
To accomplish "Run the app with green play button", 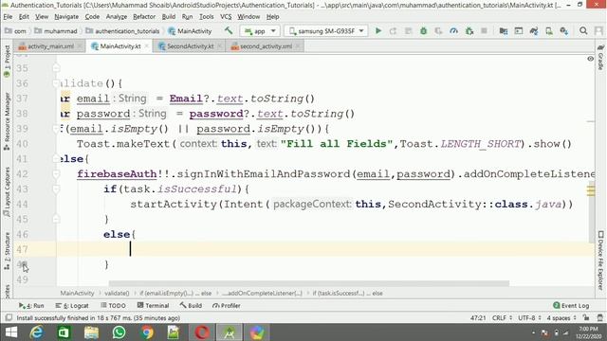I will [378, 31].
